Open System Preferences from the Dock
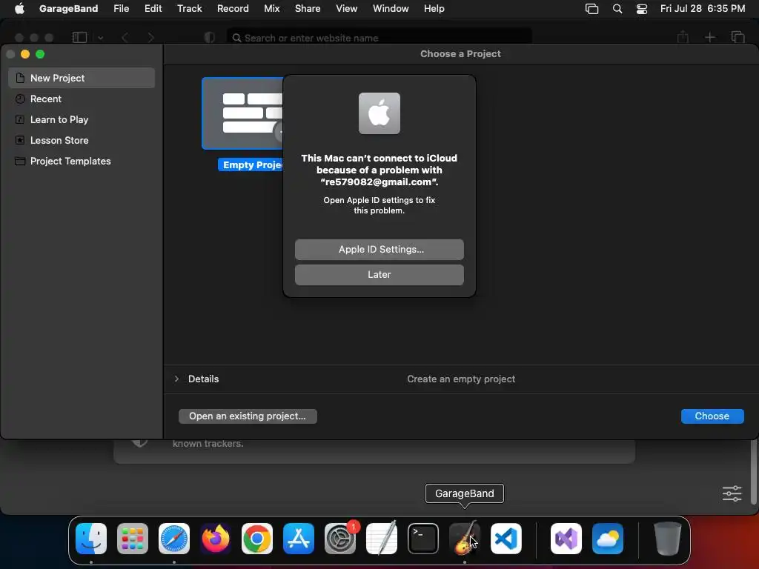 340,539
